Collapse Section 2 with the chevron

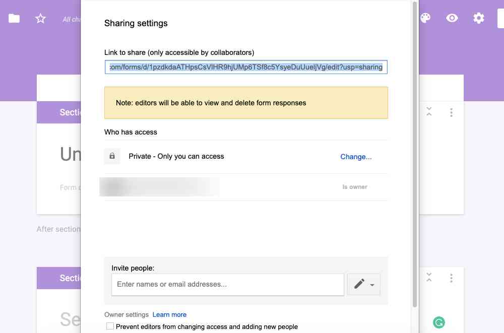[x=429, y=278]
